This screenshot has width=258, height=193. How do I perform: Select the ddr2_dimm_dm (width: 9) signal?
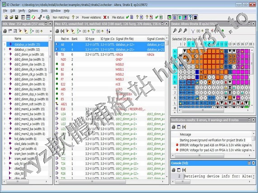point(30,84)
